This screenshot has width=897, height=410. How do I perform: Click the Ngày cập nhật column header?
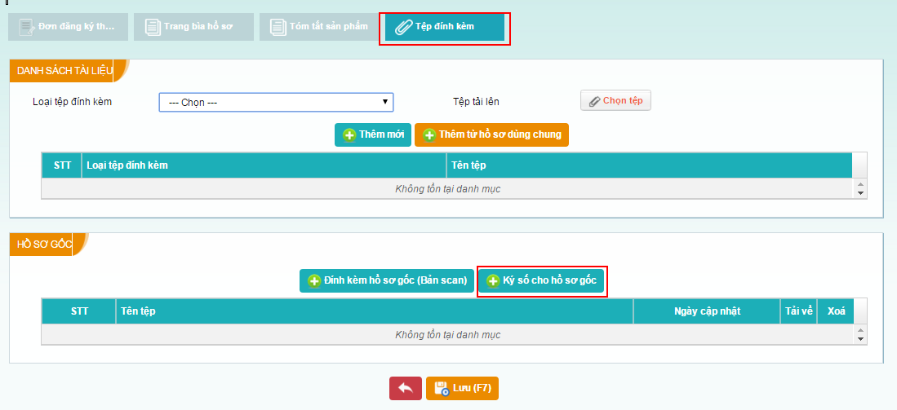(x=707, y=311)
